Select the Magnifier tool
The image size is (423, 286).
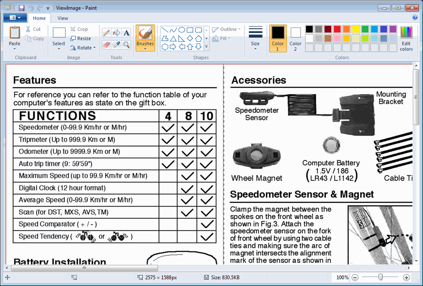point(126,44)
